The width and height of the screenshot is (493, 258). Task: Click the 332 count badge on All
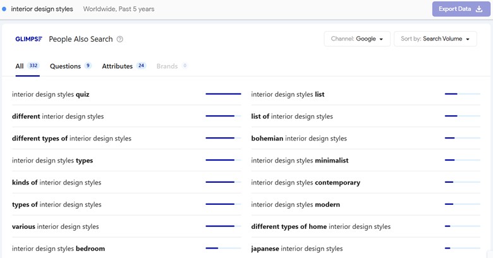[x=33, y=65]
